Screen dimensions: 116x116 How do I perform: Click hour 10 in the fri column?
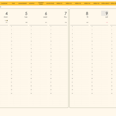[72, 41]
